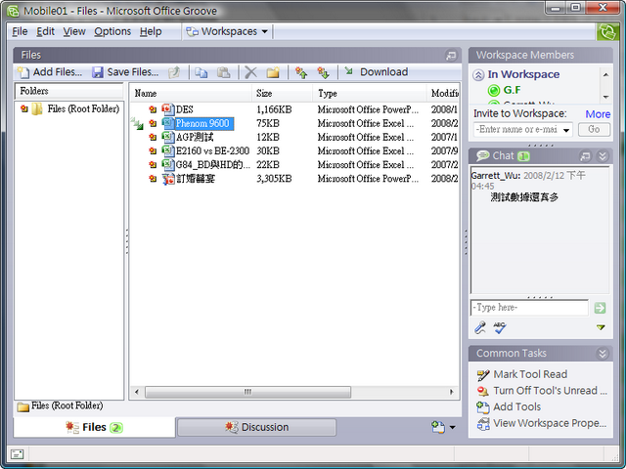
Task: Click the chat spell check ABC icon
Action: coord(500,327)
